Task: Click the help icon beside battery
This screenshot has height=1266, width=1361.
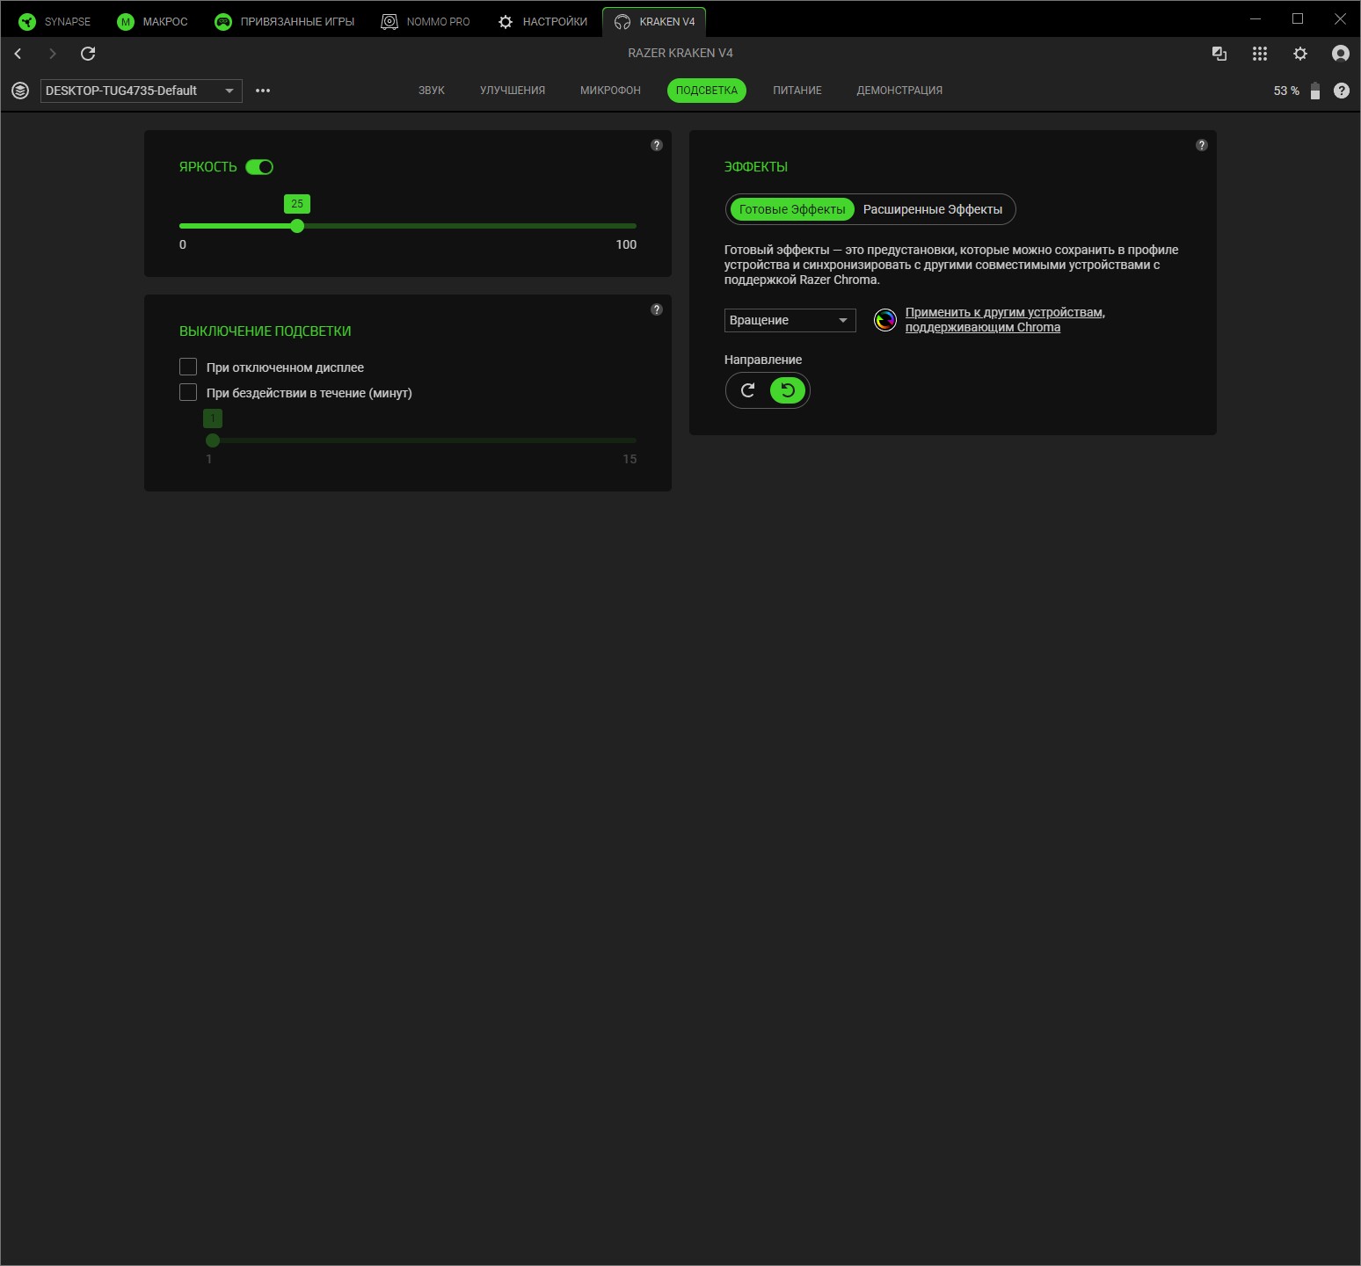Action: pos(1342,91)
